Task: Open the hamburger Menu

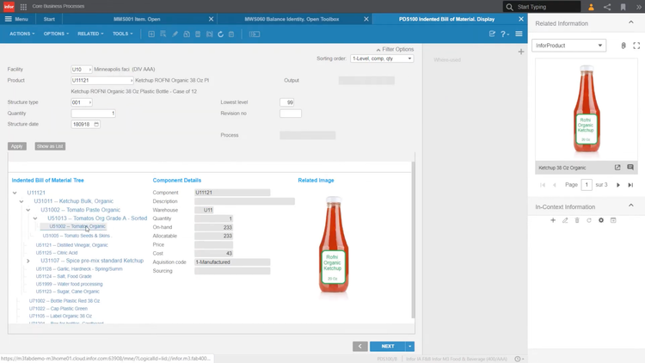Action: tap(16, 19)
